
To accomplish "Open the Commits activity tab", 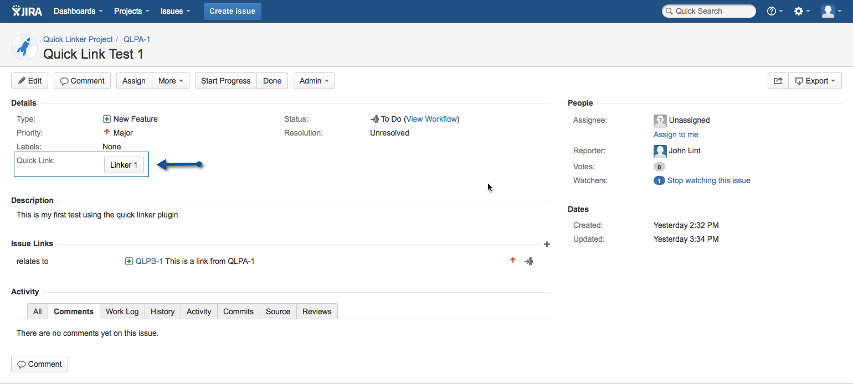I will pos(238,312).
